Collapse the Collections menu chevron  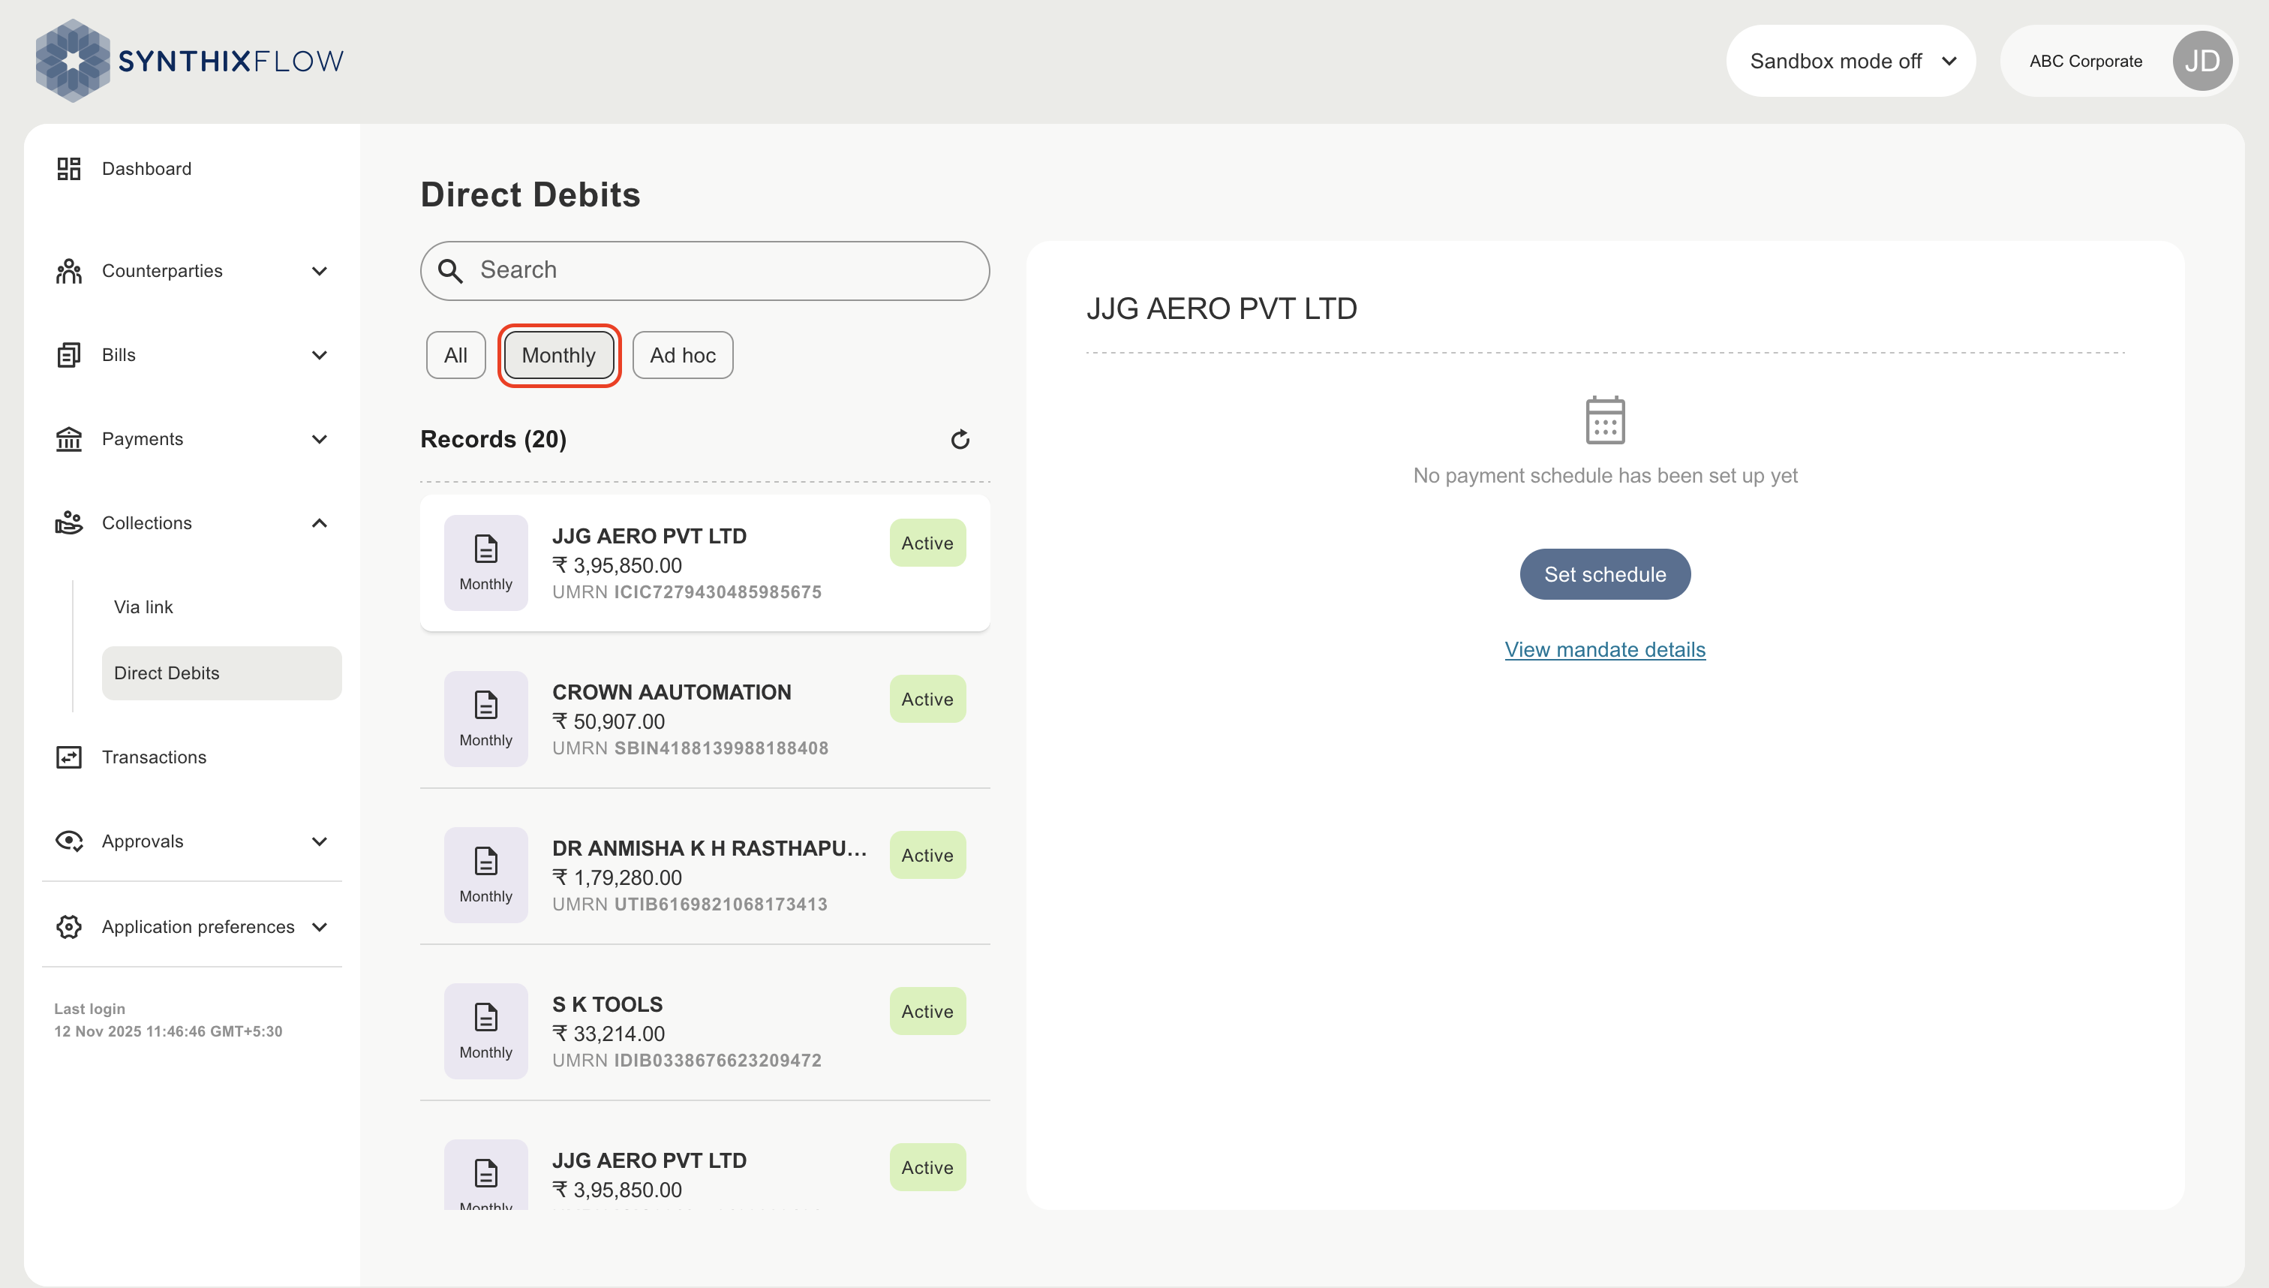(x=320, y=523)
